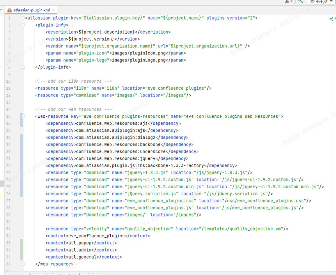Image resolution: width=336 pixels, height=275 pixels.
Task: Click the blue change marker beside line 15
Action: 22,117
